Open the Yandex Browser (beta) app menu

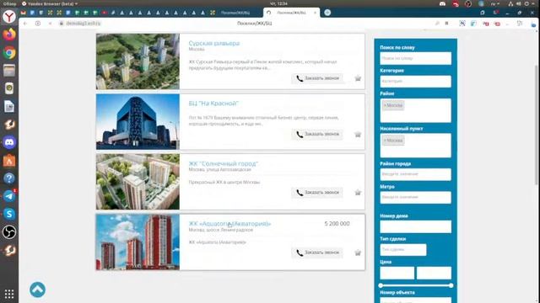pyautogui.click(x=50, y=3)
